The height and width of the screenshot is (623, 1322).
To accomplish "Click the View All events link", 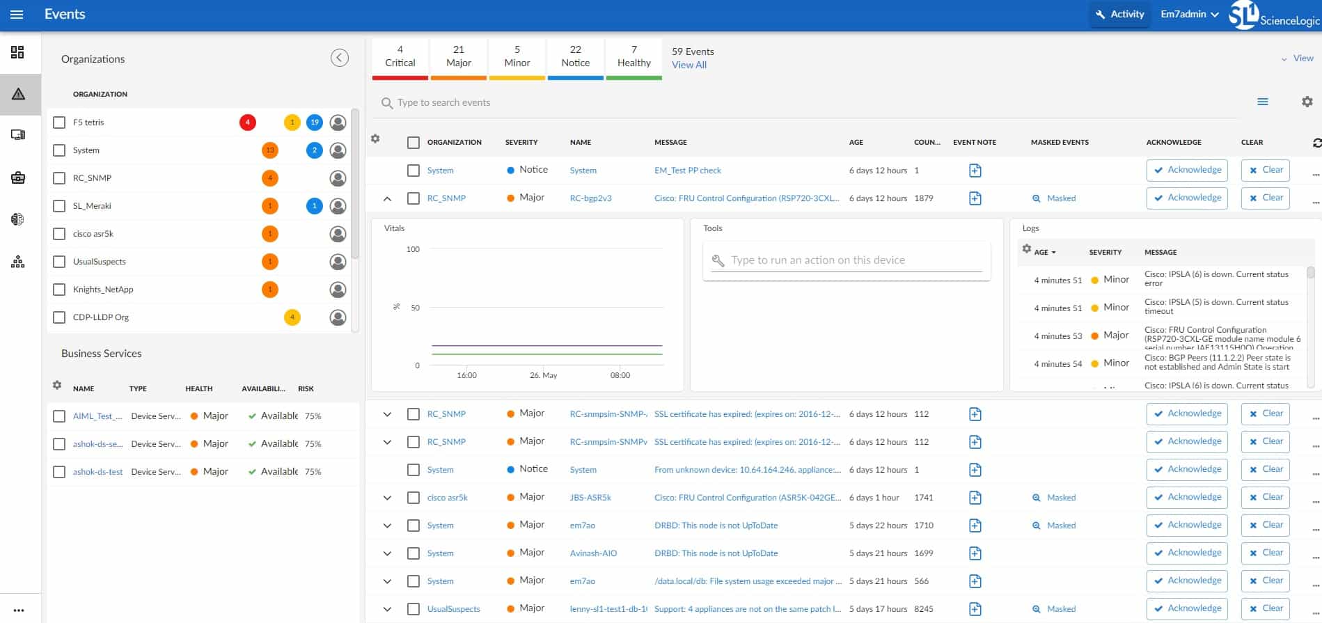I will [x=689, y=65].
